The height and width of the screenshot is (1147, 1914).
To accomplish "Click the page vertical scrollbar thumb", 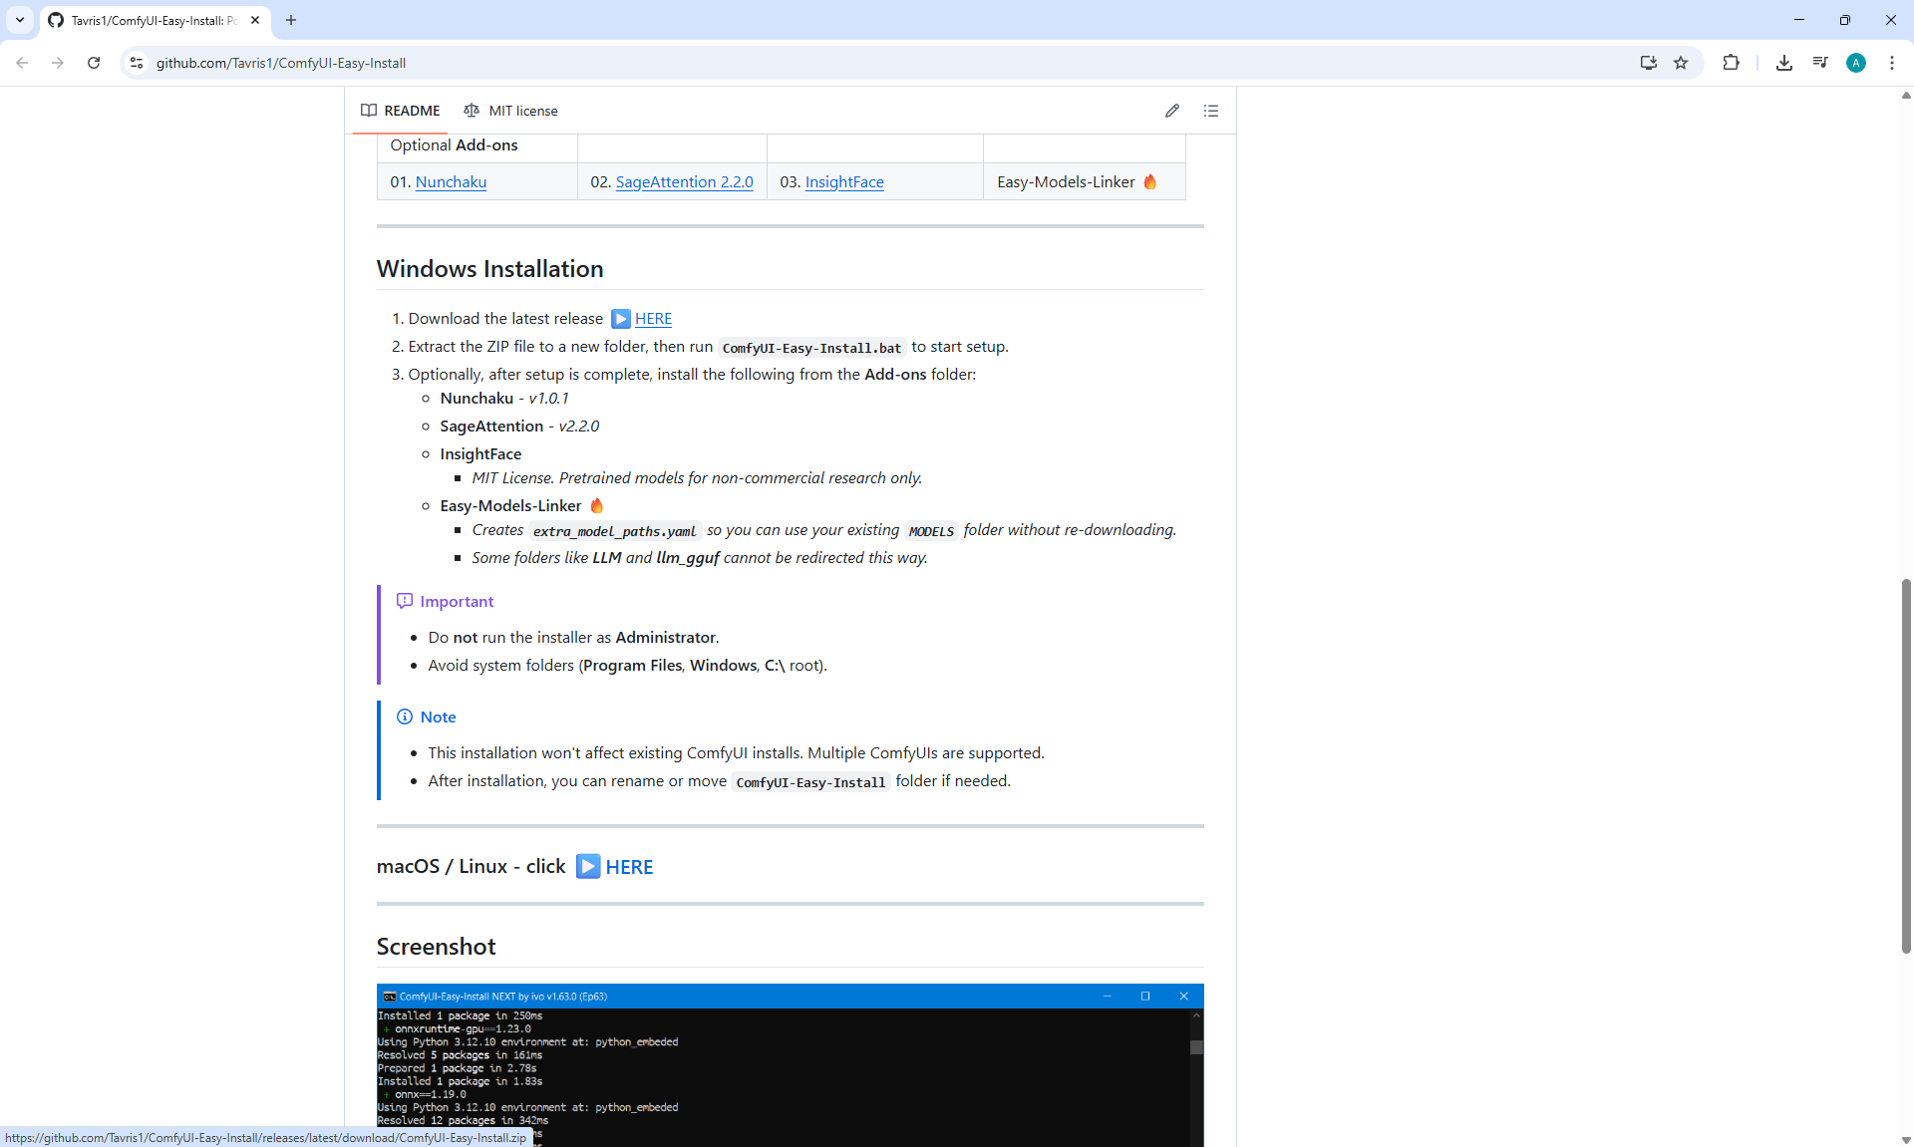I will tap(1906, 765).
